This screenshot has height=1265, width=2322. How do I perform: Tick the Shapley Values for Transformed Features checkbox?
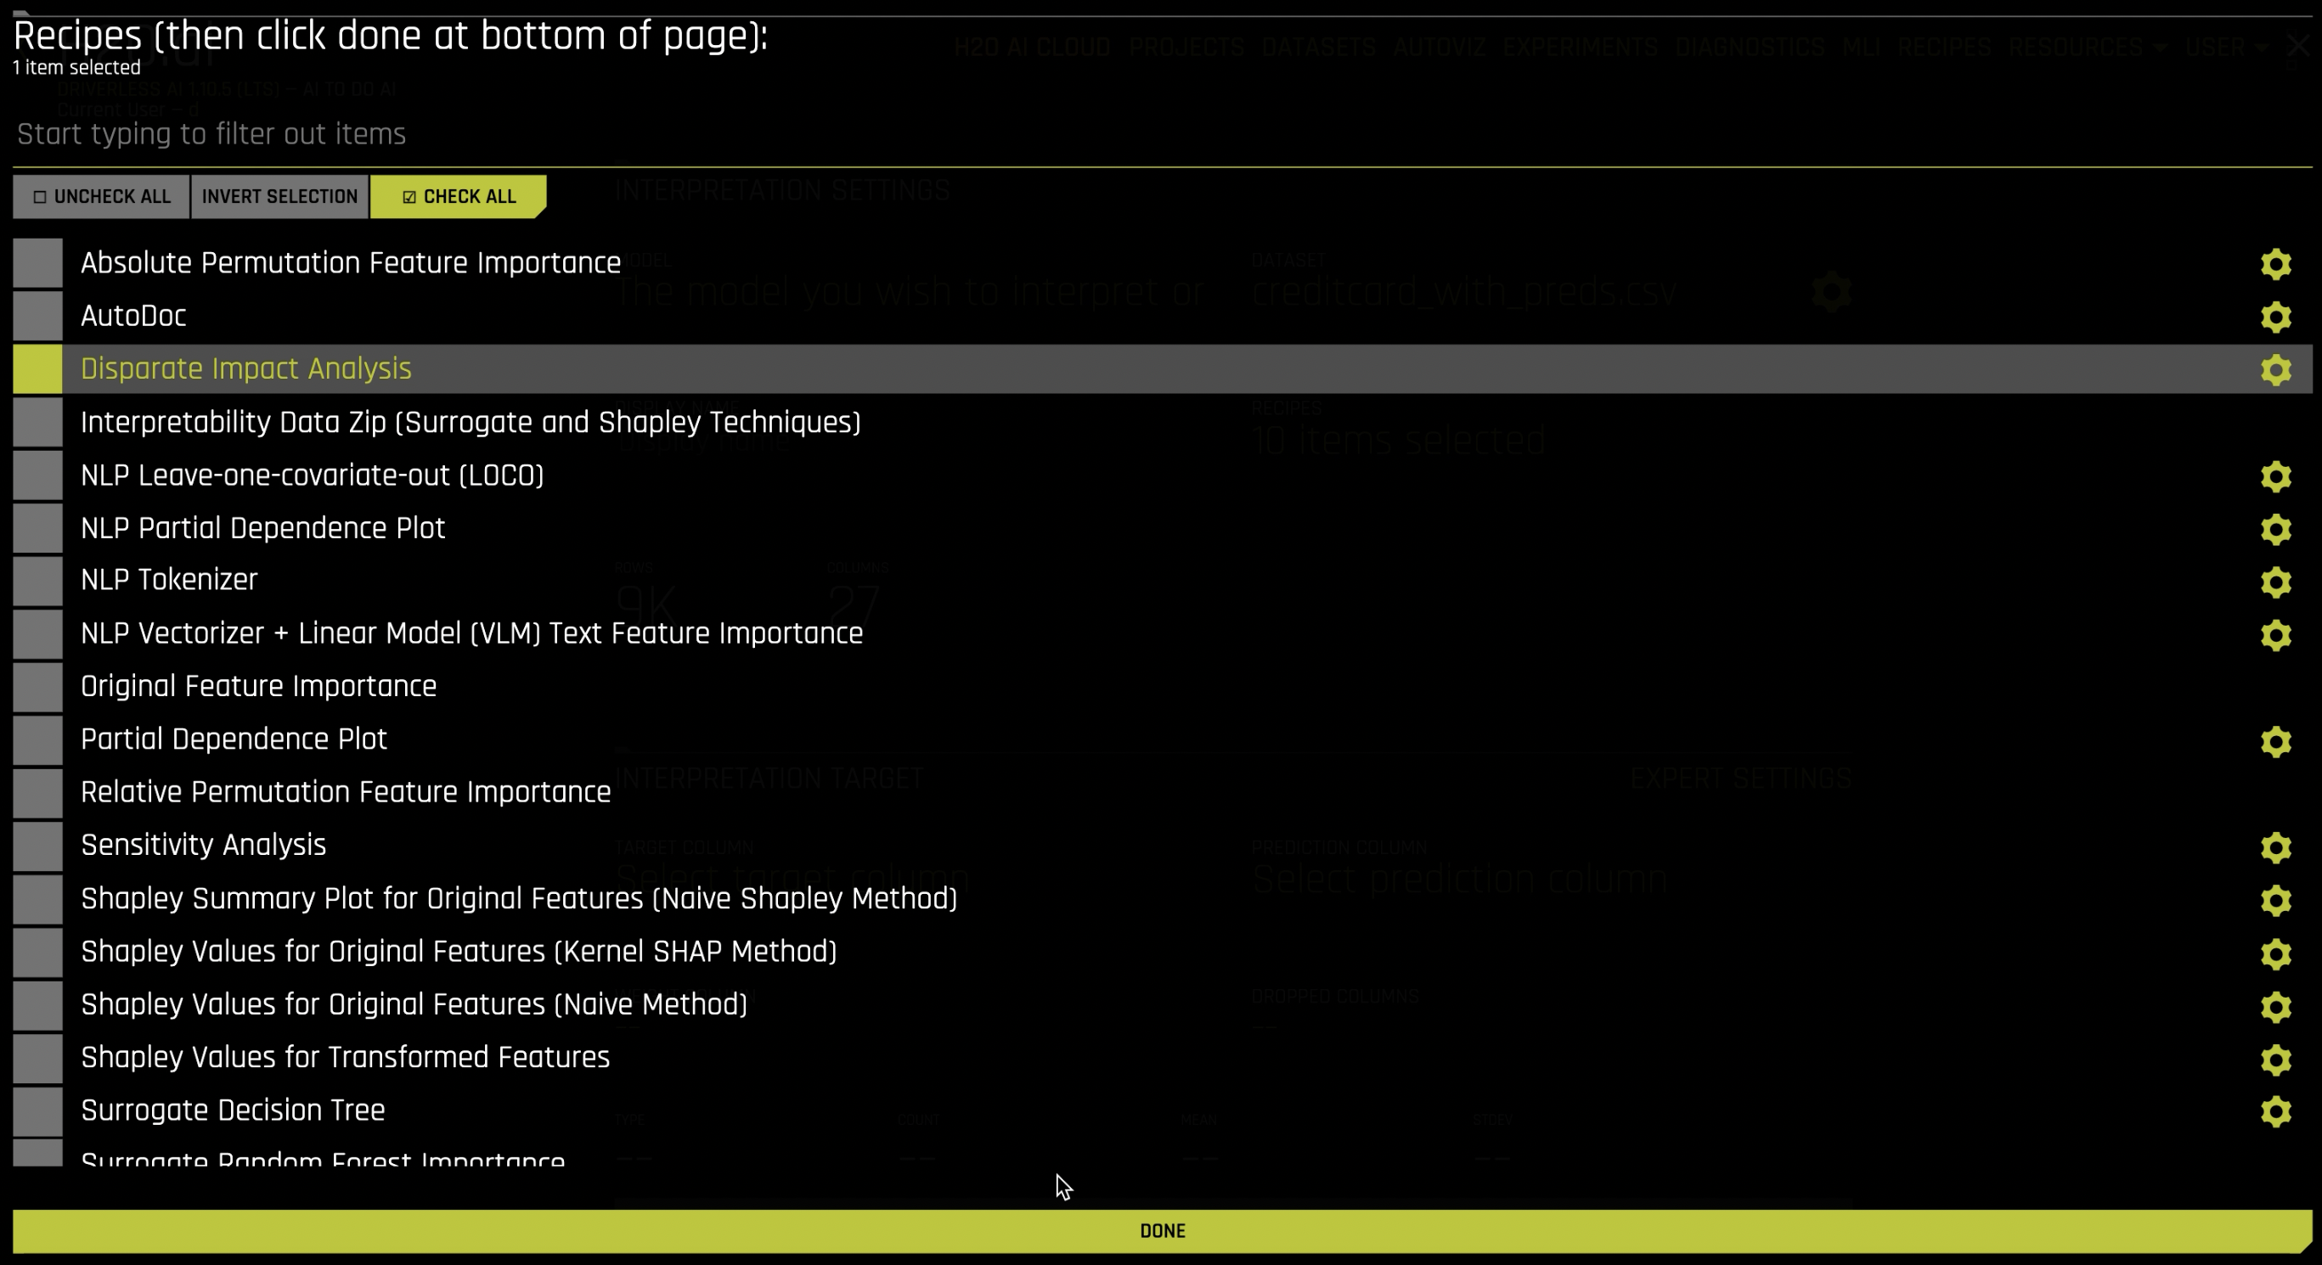click(x=38, y=1058)
